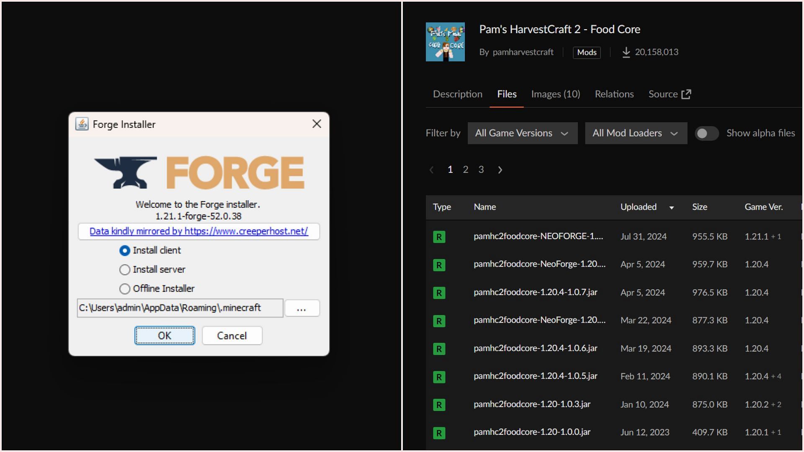This screenshot has height=452, width=804.
Task: Open the Relations tab
Action: click(614, 94)
